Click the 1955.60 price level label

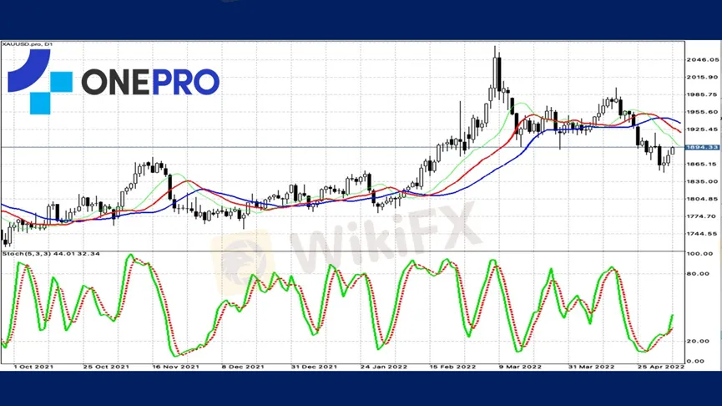[700, 112]
